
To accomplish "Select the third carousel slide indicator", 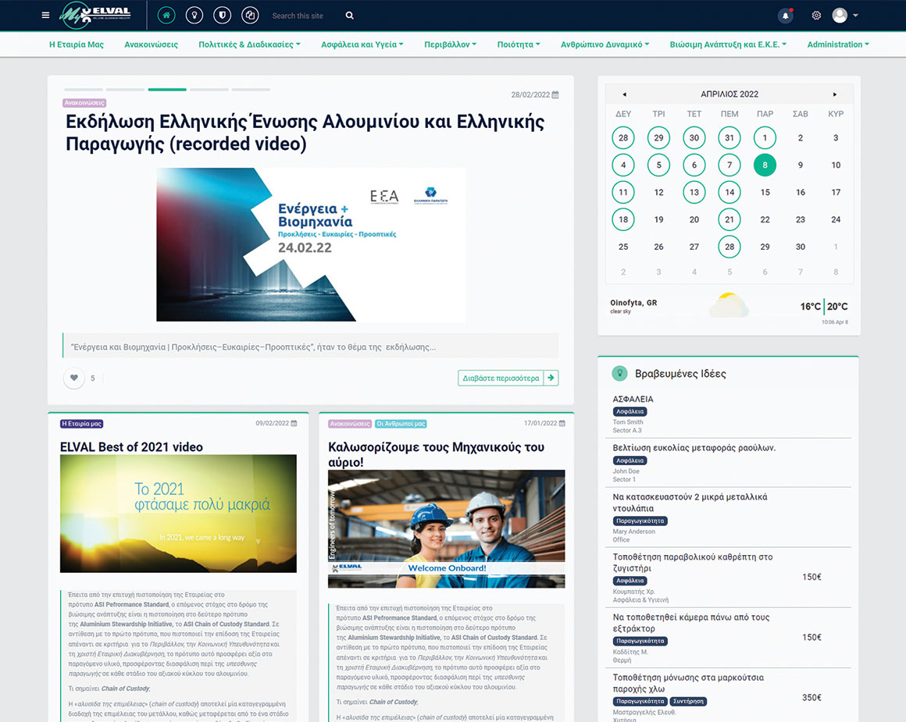I will click(x=167, y=90).
